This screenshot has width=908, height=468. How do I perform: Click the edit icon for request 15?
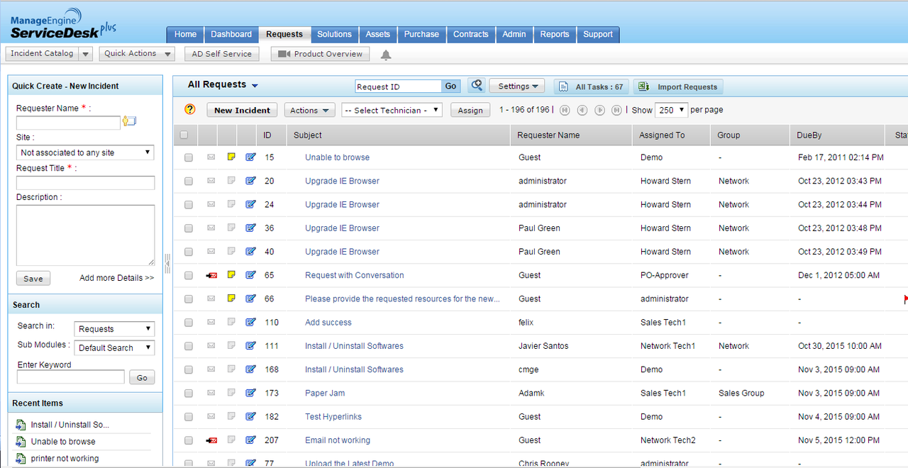pos(250,157)
